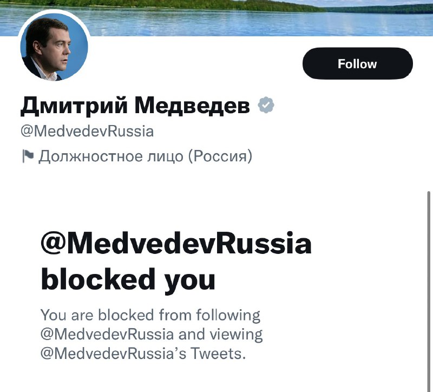Click the flag icon beside Должностное лицо
This screenshot has width=433, height=392.
click(x=28, y=156)
